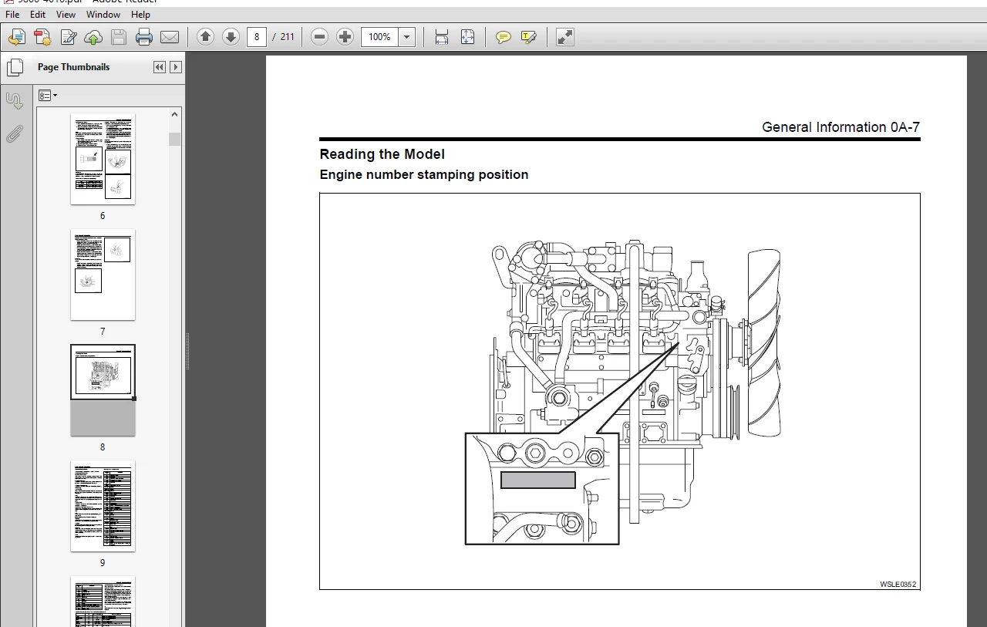Click the Fit Width scrolling icon

point(442,37)
